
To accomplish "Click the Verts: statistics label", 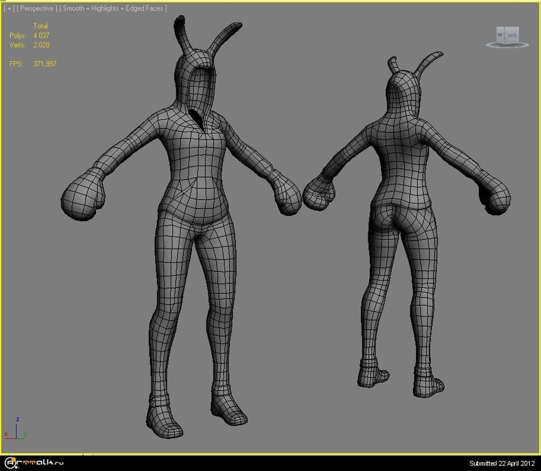I will 17,45.
